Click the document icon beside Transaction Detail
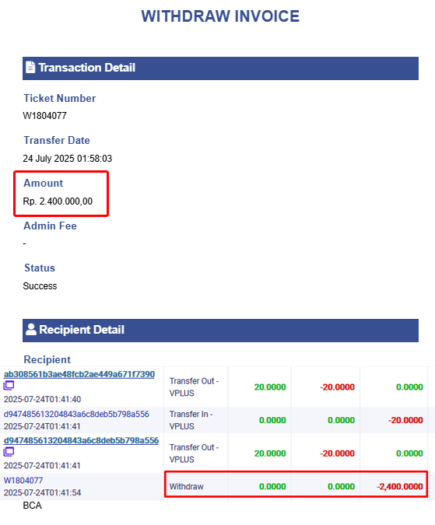Viewport: 435px width, 525px height. point(30,67)
